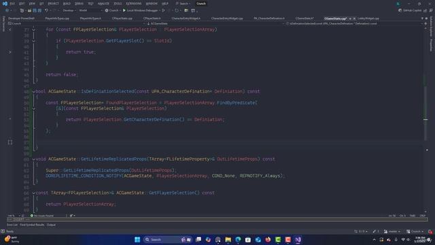Click Start Without Debugging icon
435x245 pixels.
(163, 11)
